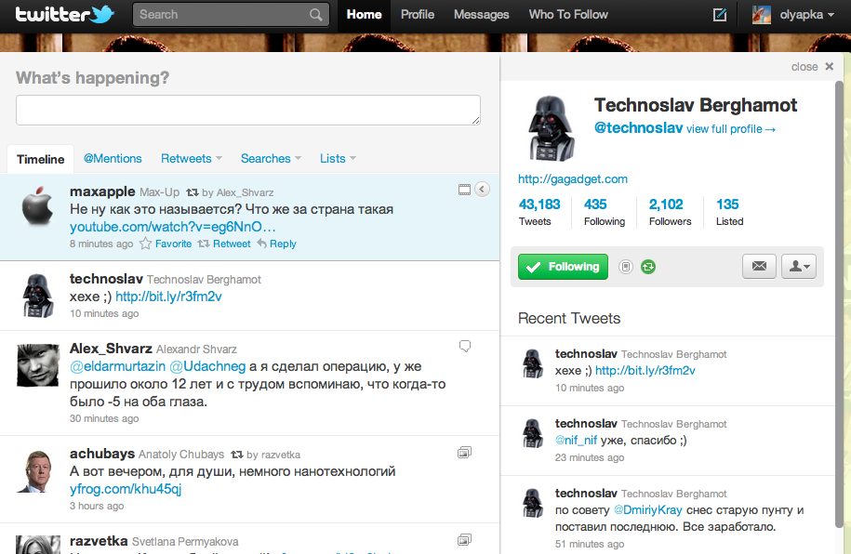851x554 pixels.
Task: Click the @technoslav handle in profile panel
Action: (638, 127)
